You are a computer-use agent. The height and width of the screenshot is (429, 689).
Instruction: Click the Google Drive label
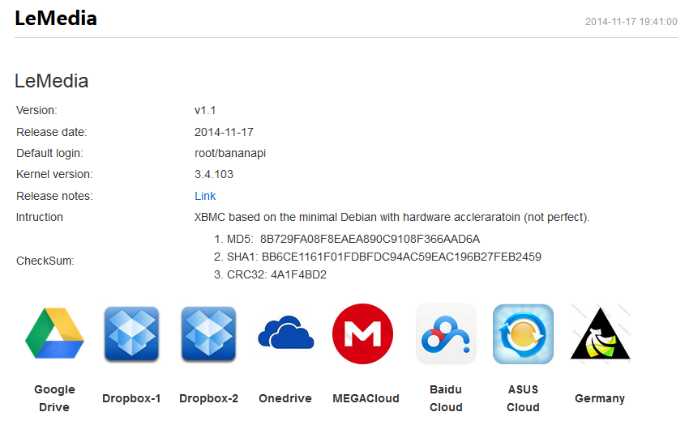click(x=54, y=398)
